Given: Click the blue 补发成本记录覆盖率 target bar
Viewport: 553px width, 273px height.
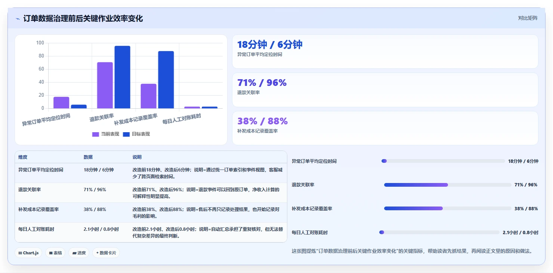Looking at the screenshot, I should click(x=166, y=80).
